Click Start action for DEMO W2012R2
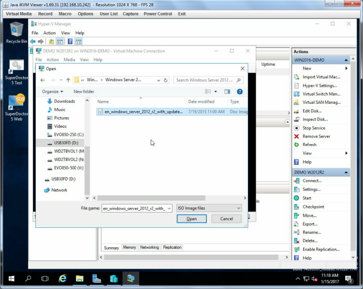363x289 pixels. coord(307,198)
